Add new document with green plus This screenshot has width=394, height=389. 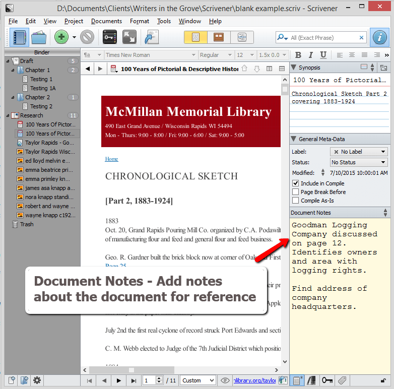click(x=61, y=37)
